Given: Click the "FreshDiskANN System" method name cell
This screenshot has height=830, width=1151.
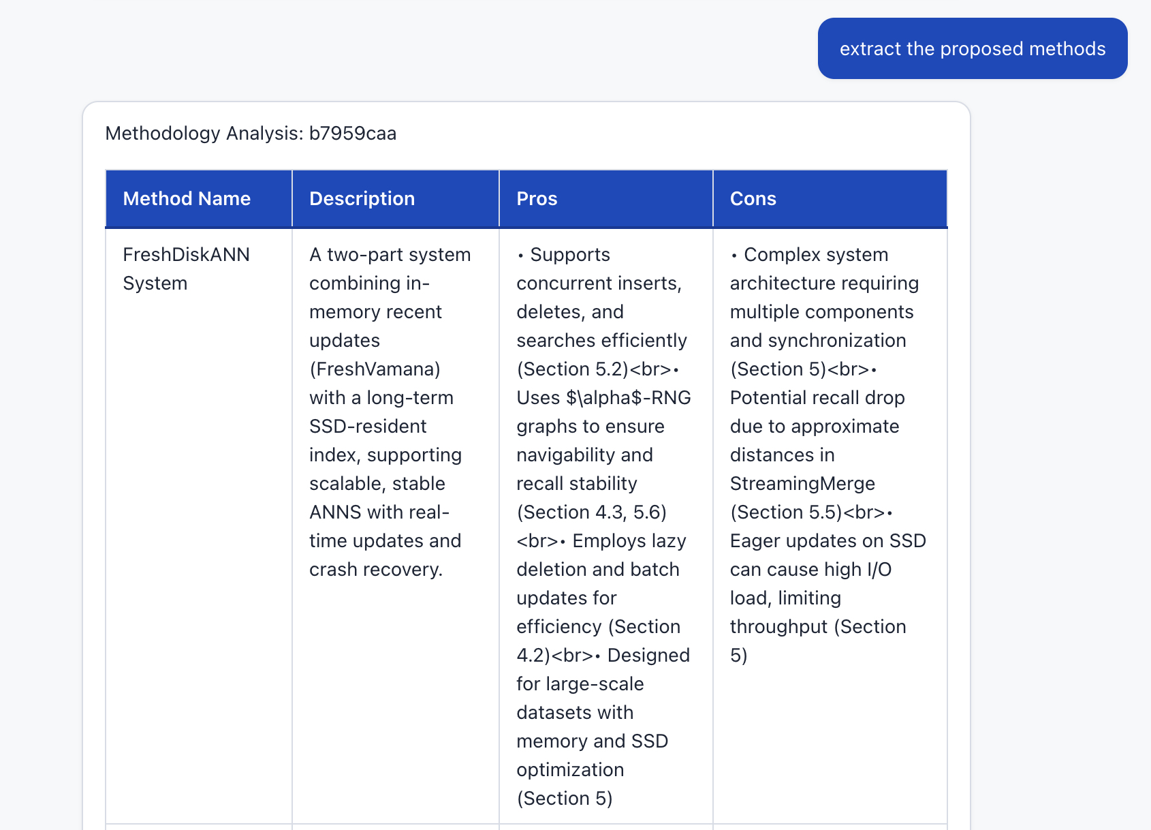Looking at the screenshot, I should (x=186, y=268).
